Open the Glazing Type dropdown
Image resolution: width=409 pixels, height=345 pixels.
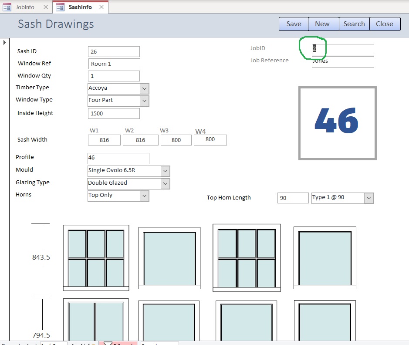tap(166, 183)
